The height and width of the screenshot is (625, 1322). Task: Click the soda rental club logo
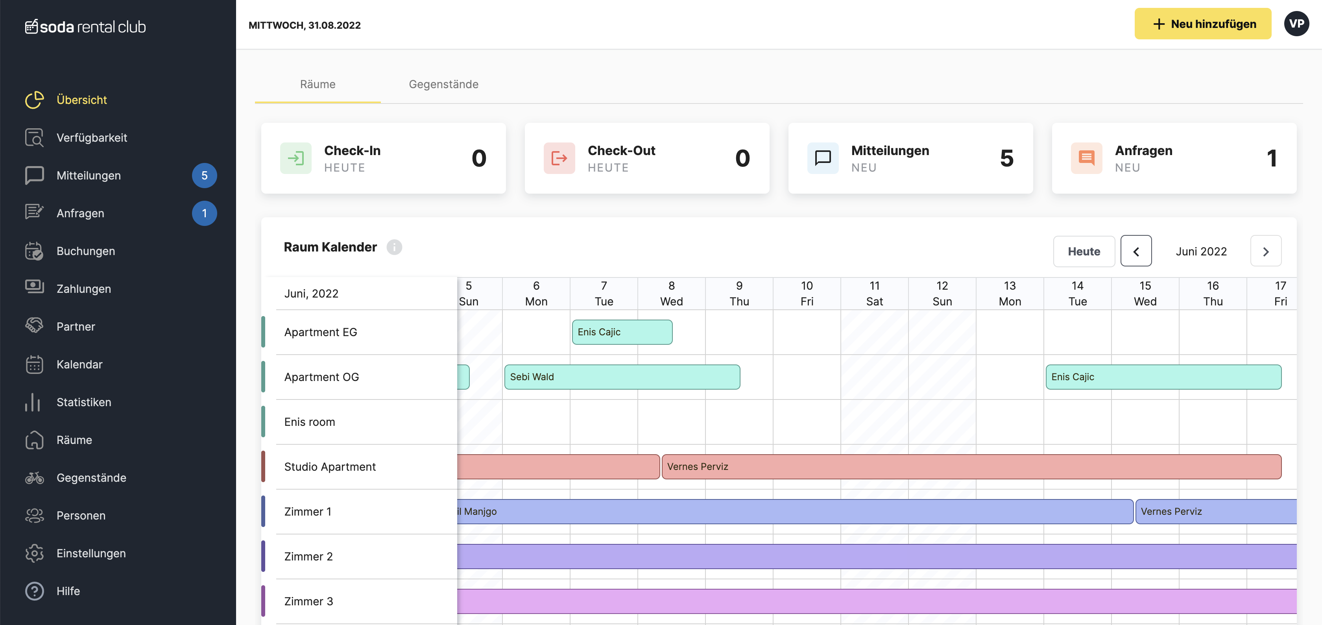pyautogui.click(x=85, y=26)
